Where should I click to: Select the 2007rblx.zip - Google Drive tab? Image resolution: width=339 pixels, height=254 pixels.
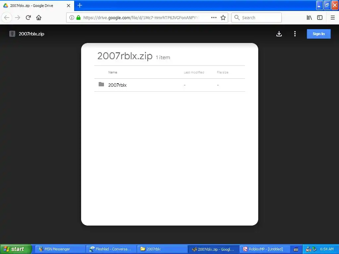point(37,6)
